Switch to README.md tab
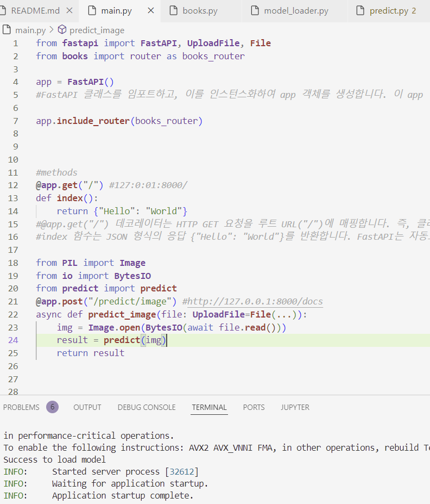This screenshot has height=504, width=430. (35, 11)
